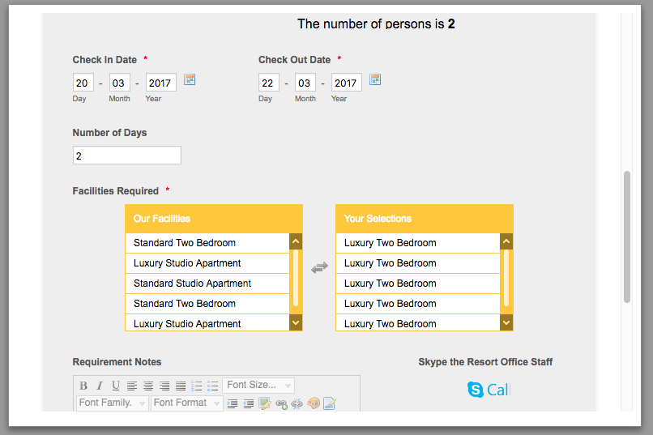The height and width of the screenshot is (435, 653).
Task: Click the Skype the Resort Office Staff text
Action: pyautogui.click(x=485, y=362)
